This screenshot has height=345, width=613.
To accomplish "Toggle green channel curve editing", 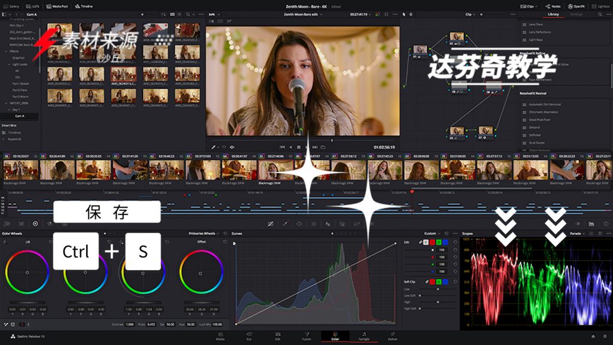I will tap(439, 243).
